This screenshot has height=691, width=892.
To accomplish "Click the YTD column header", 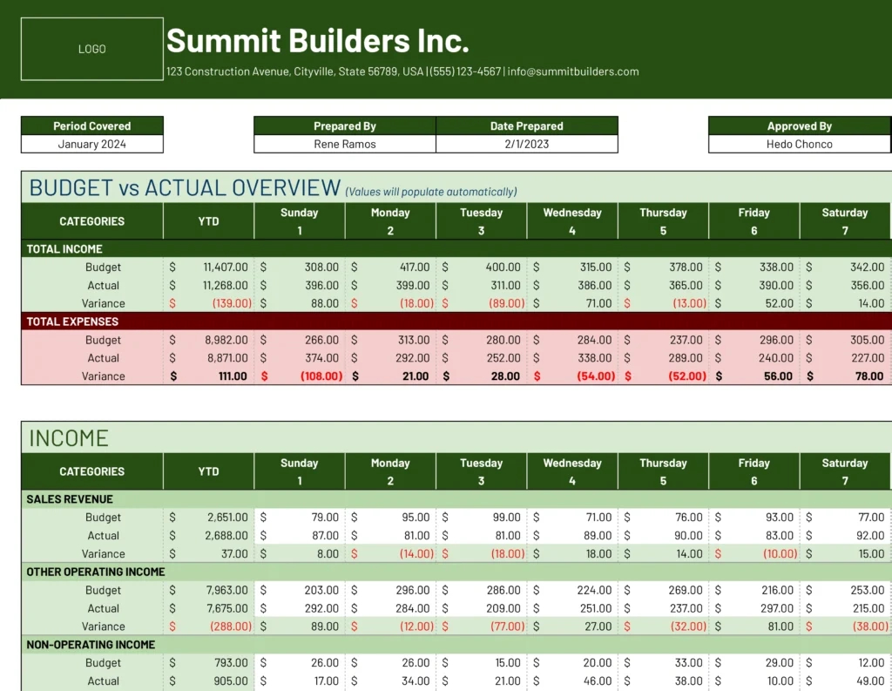I will 207,220.
